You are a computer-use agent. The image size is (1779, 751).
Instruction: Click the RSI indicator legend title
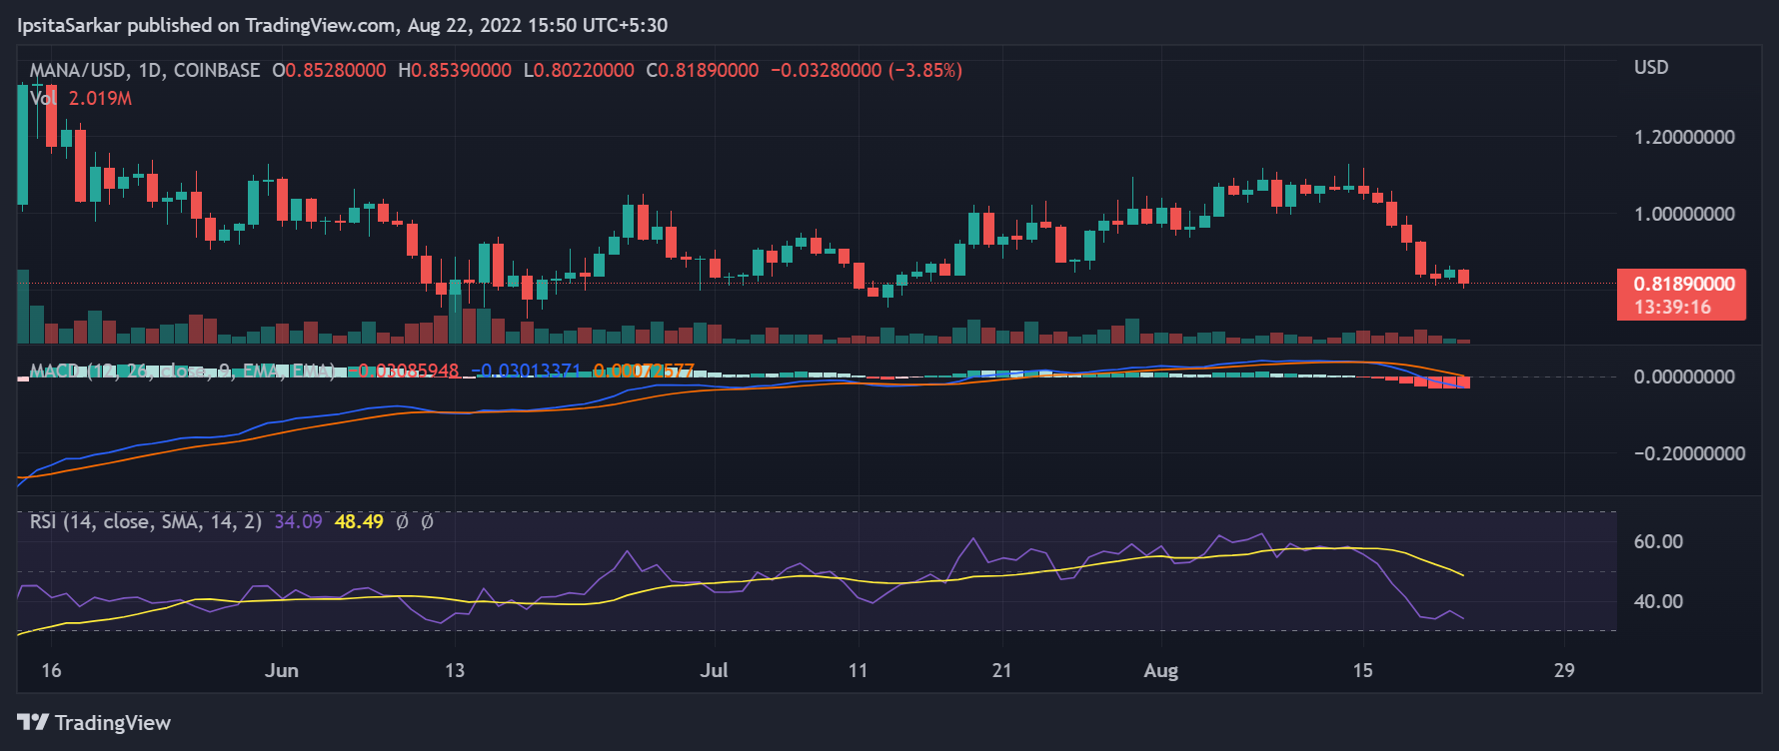click(x=146, y=521)
